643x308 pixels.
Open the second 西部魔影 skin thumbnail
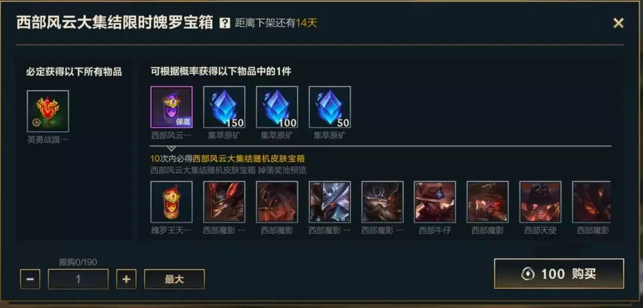[277, 202]
